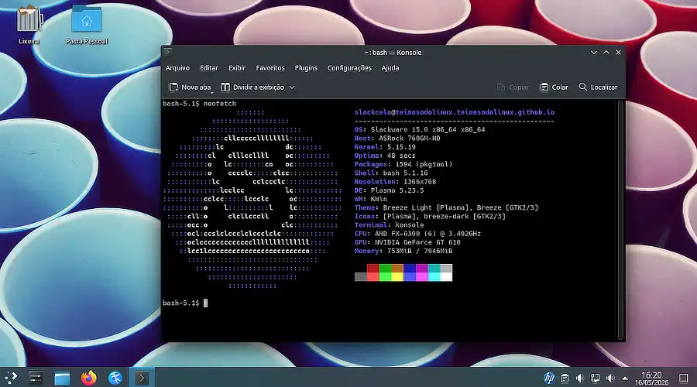697x387 pixels.
Task: Click the 'GPU: NVIDIA GeForce GT 610' line
Action: click(407, 242)
